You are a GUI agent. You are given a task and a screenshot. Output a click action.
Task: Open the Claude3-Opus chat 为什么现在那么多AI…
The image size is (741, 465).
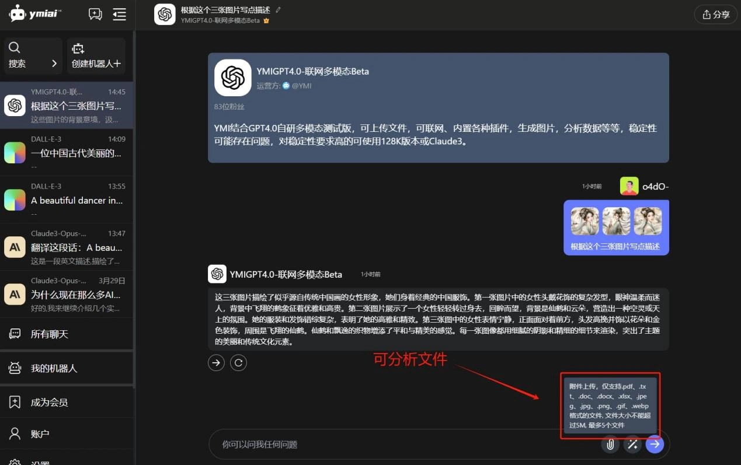pos(67,295)
